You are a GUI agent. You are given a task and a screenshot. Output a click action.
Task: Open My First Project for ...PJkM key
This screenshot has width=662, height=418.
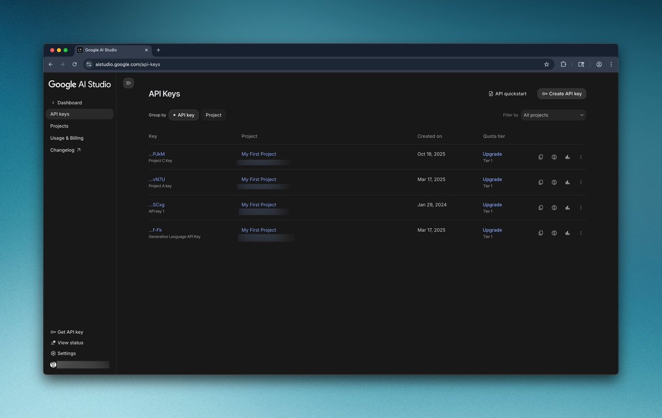[259, 154]
